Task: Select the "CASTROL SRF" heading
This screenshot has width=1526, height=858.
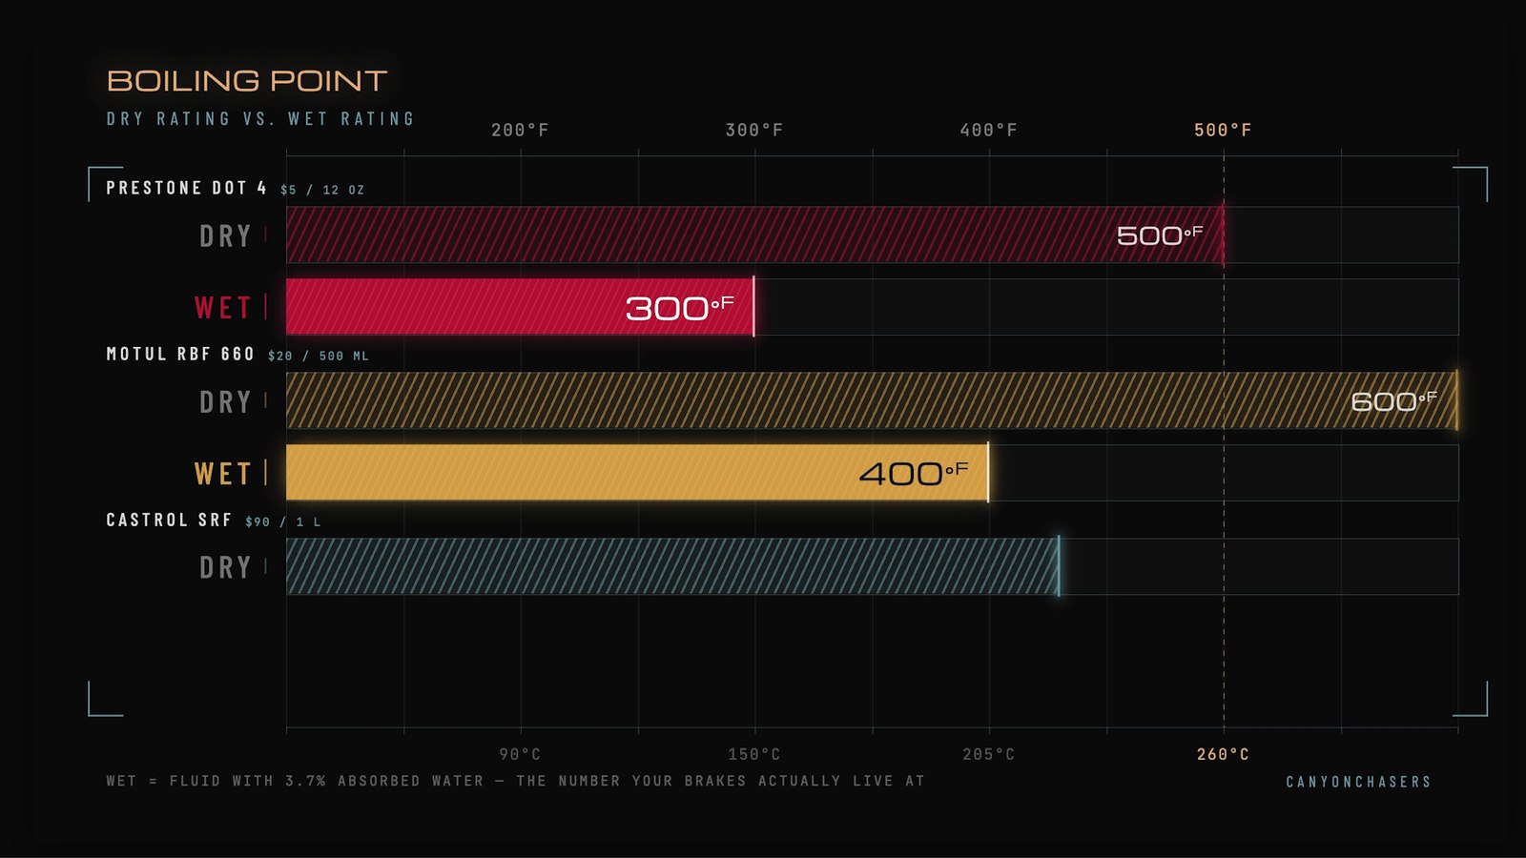Action: 169,520
